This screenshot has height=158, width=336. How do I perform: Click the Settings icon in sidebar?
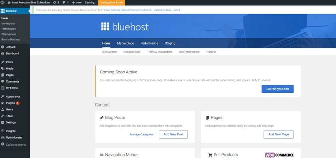click(x=2, y=122)
